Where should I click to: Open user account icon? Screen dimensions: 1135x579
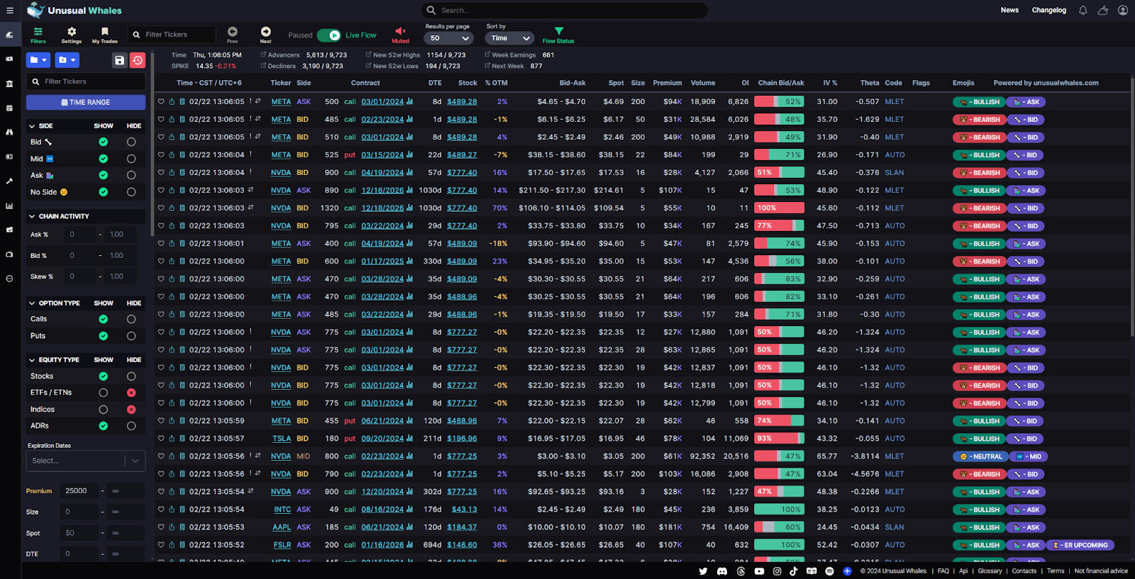point(1123,11)
